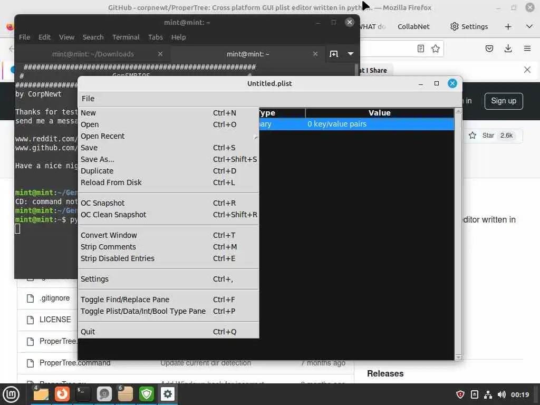Switch to terminal from taskbar
The width and height of the screenshot is (540, 405).
pyautogui.click(x=83, y=394)
